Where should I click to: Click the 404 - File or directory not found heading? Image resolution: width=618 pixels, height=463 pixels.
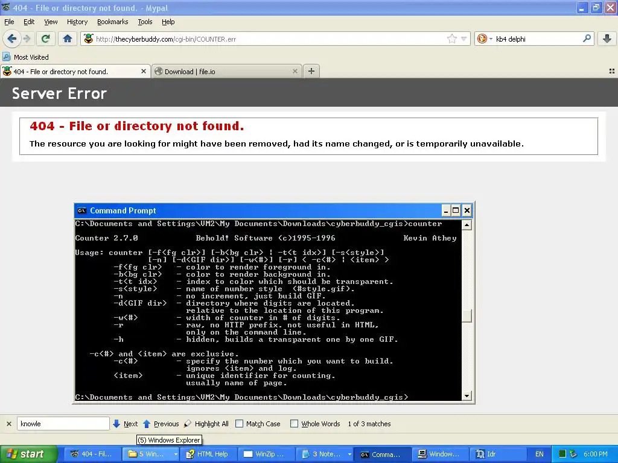pos(137,126)
